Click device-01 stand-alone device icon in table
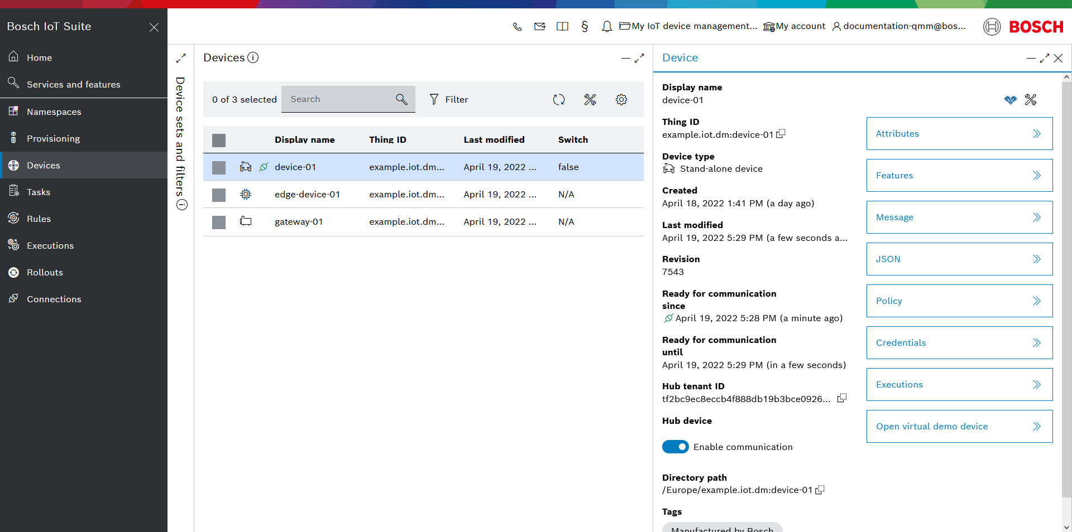The height and width of the screenshot is (532, 1072). pyautogui.click(x=246, y=167)
